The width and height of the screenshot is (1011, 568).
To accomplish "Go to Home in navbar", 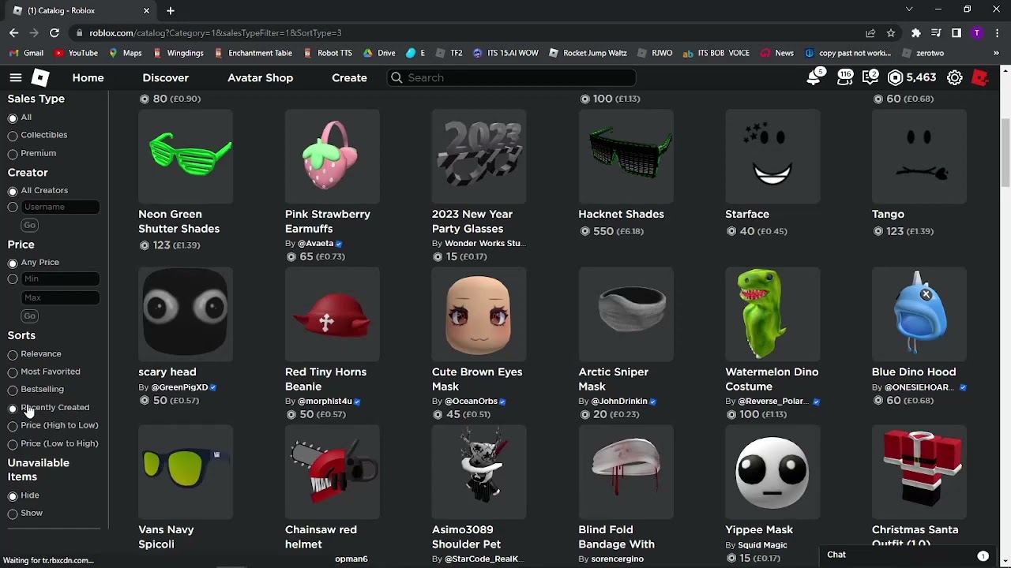I will (88, 77).
